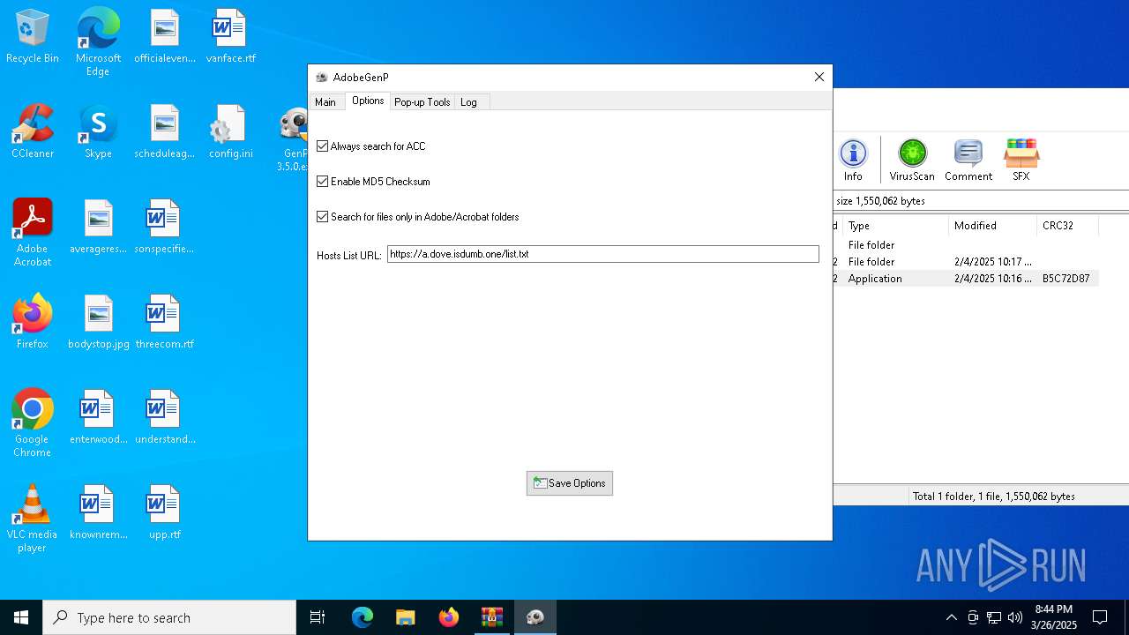Click the Comment icon in WinRAR
The width and height of the screenshot is (1129, 635).
pyautogui.click(x=968, y=160)
